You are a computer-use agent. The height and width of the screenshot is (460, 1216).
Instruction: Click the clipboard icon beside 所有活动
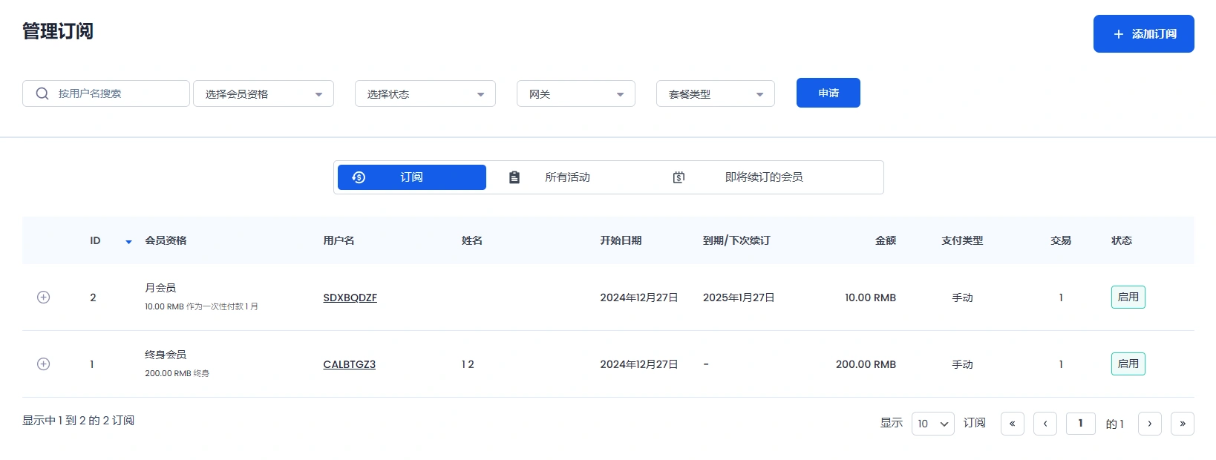pos(514,177)
